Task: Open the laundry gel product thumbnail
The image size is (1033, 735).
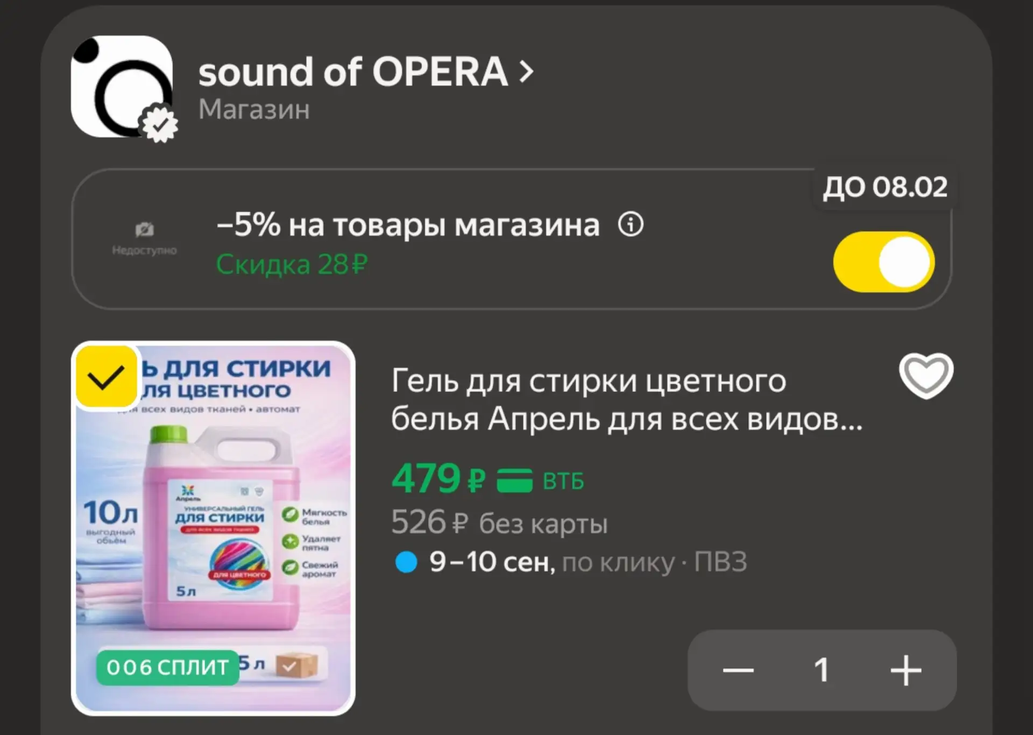Action: point(213,528)
